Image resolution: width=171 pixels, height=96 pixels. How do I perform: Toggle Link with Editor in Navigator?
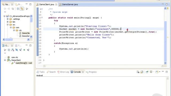pyautogui.click(x=22, y=9)
